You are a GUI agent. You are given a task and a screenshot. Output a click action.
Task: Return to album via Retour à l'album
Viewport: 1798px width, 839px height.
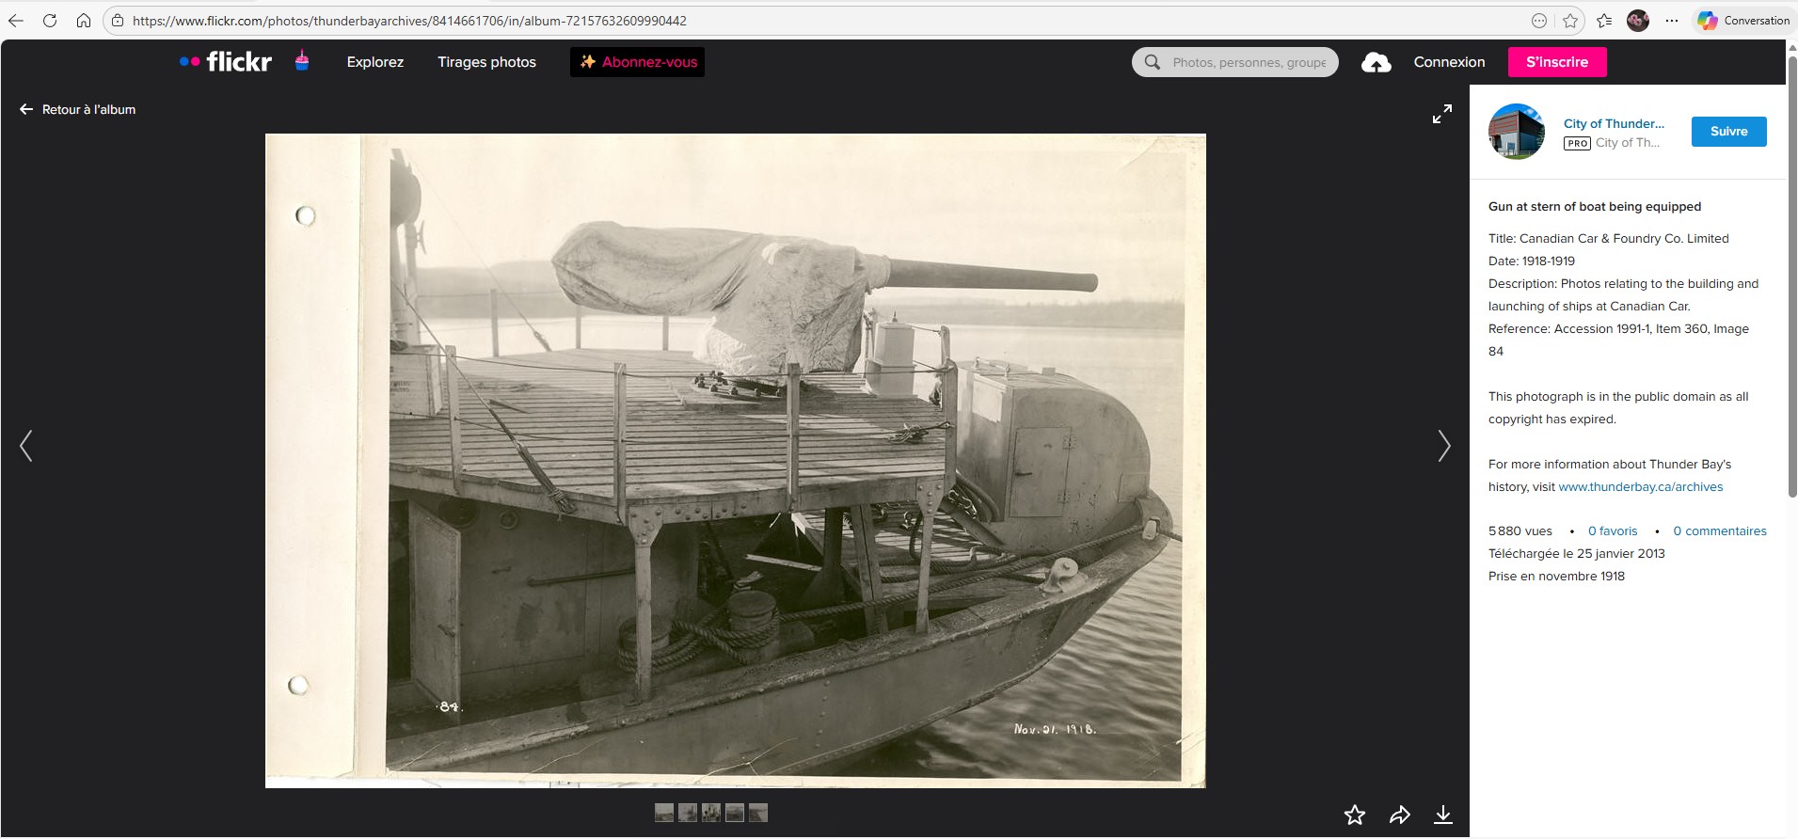pos(78,110)
